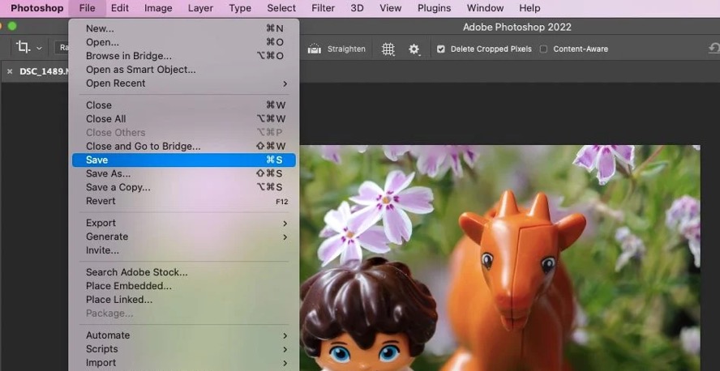Select the Crop tool icon in options bar

click(24, 48)
